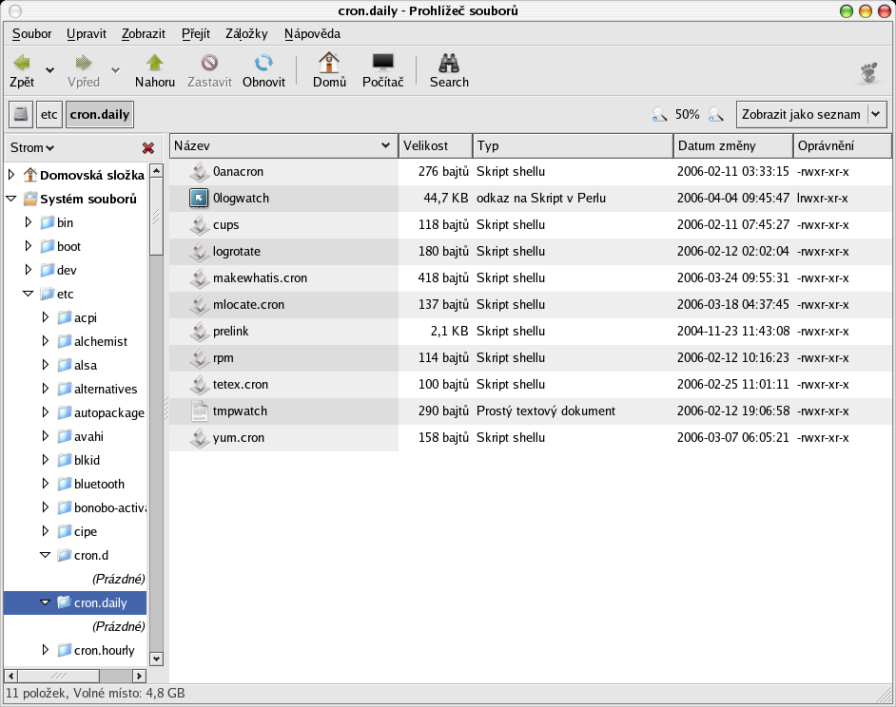Click 'odkaz na Skript v Perlu' cell
Viewport: 896px width, 707px height.
541,199
